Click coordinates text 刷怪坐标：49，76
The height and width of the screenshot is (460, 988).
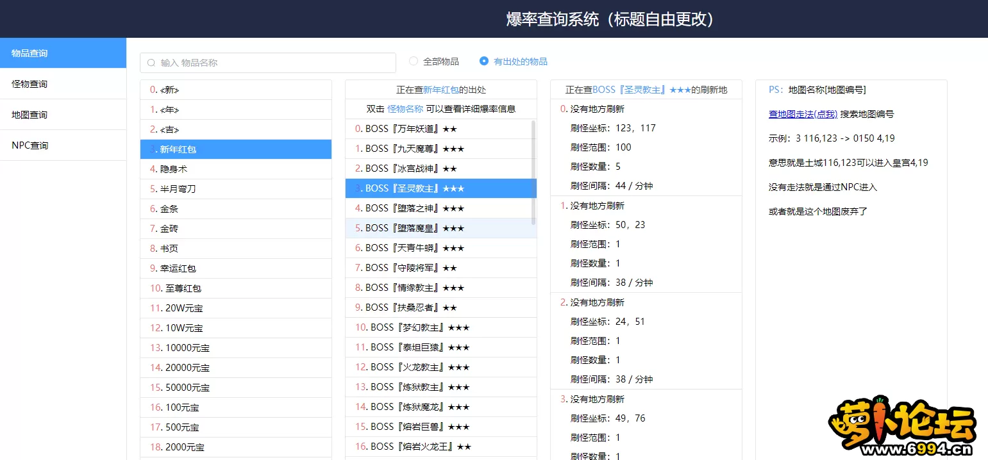pyautogui.click(x=608, y=418)
